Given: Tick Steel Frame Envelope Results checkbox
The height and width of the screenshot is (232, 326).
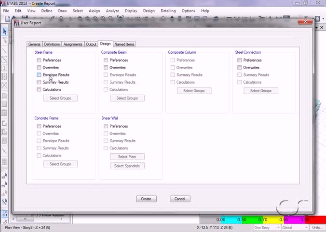Looking at the screenshot, I should pos(39,75).
